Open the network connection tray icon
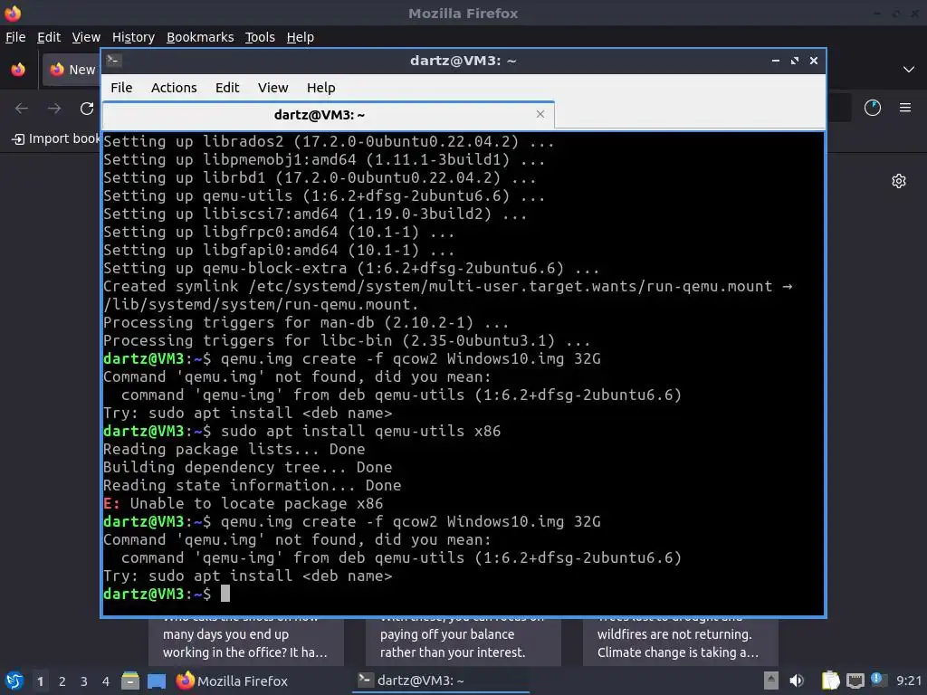 (855, 681)
